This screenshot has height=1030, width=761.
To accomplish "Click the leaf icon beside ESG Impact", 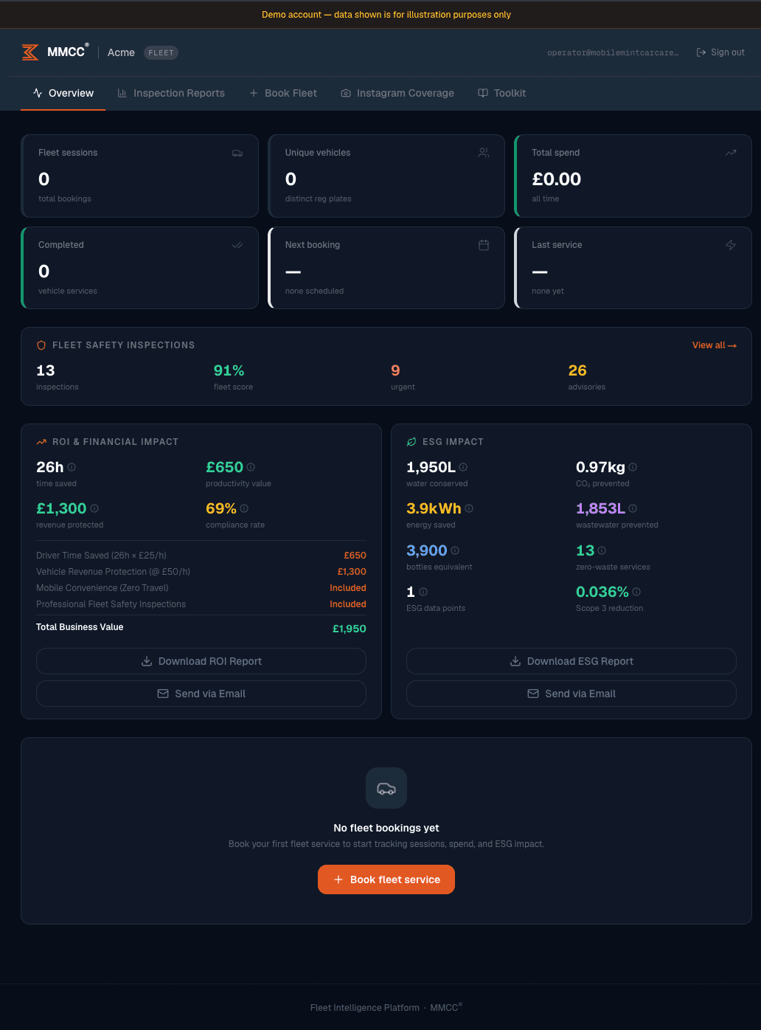I will 411,442.
